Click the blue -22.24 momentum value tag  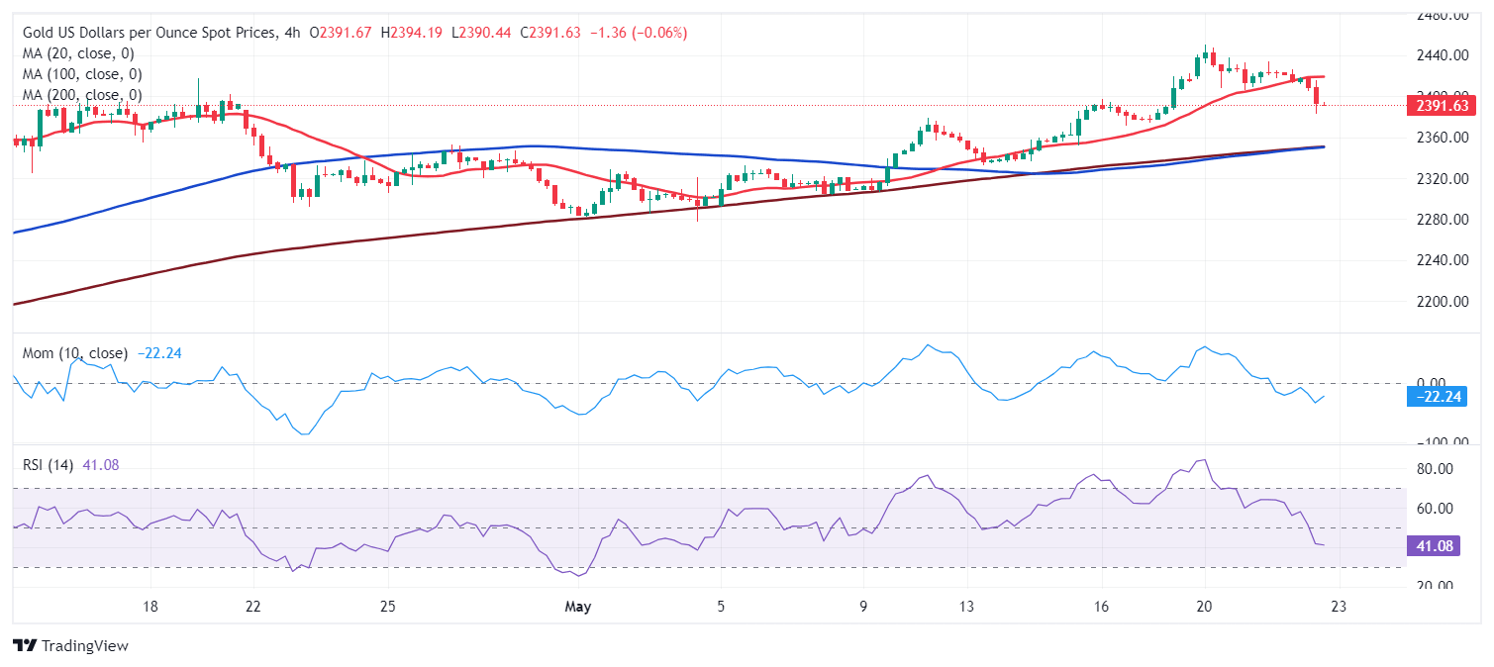click(1436, 398)
